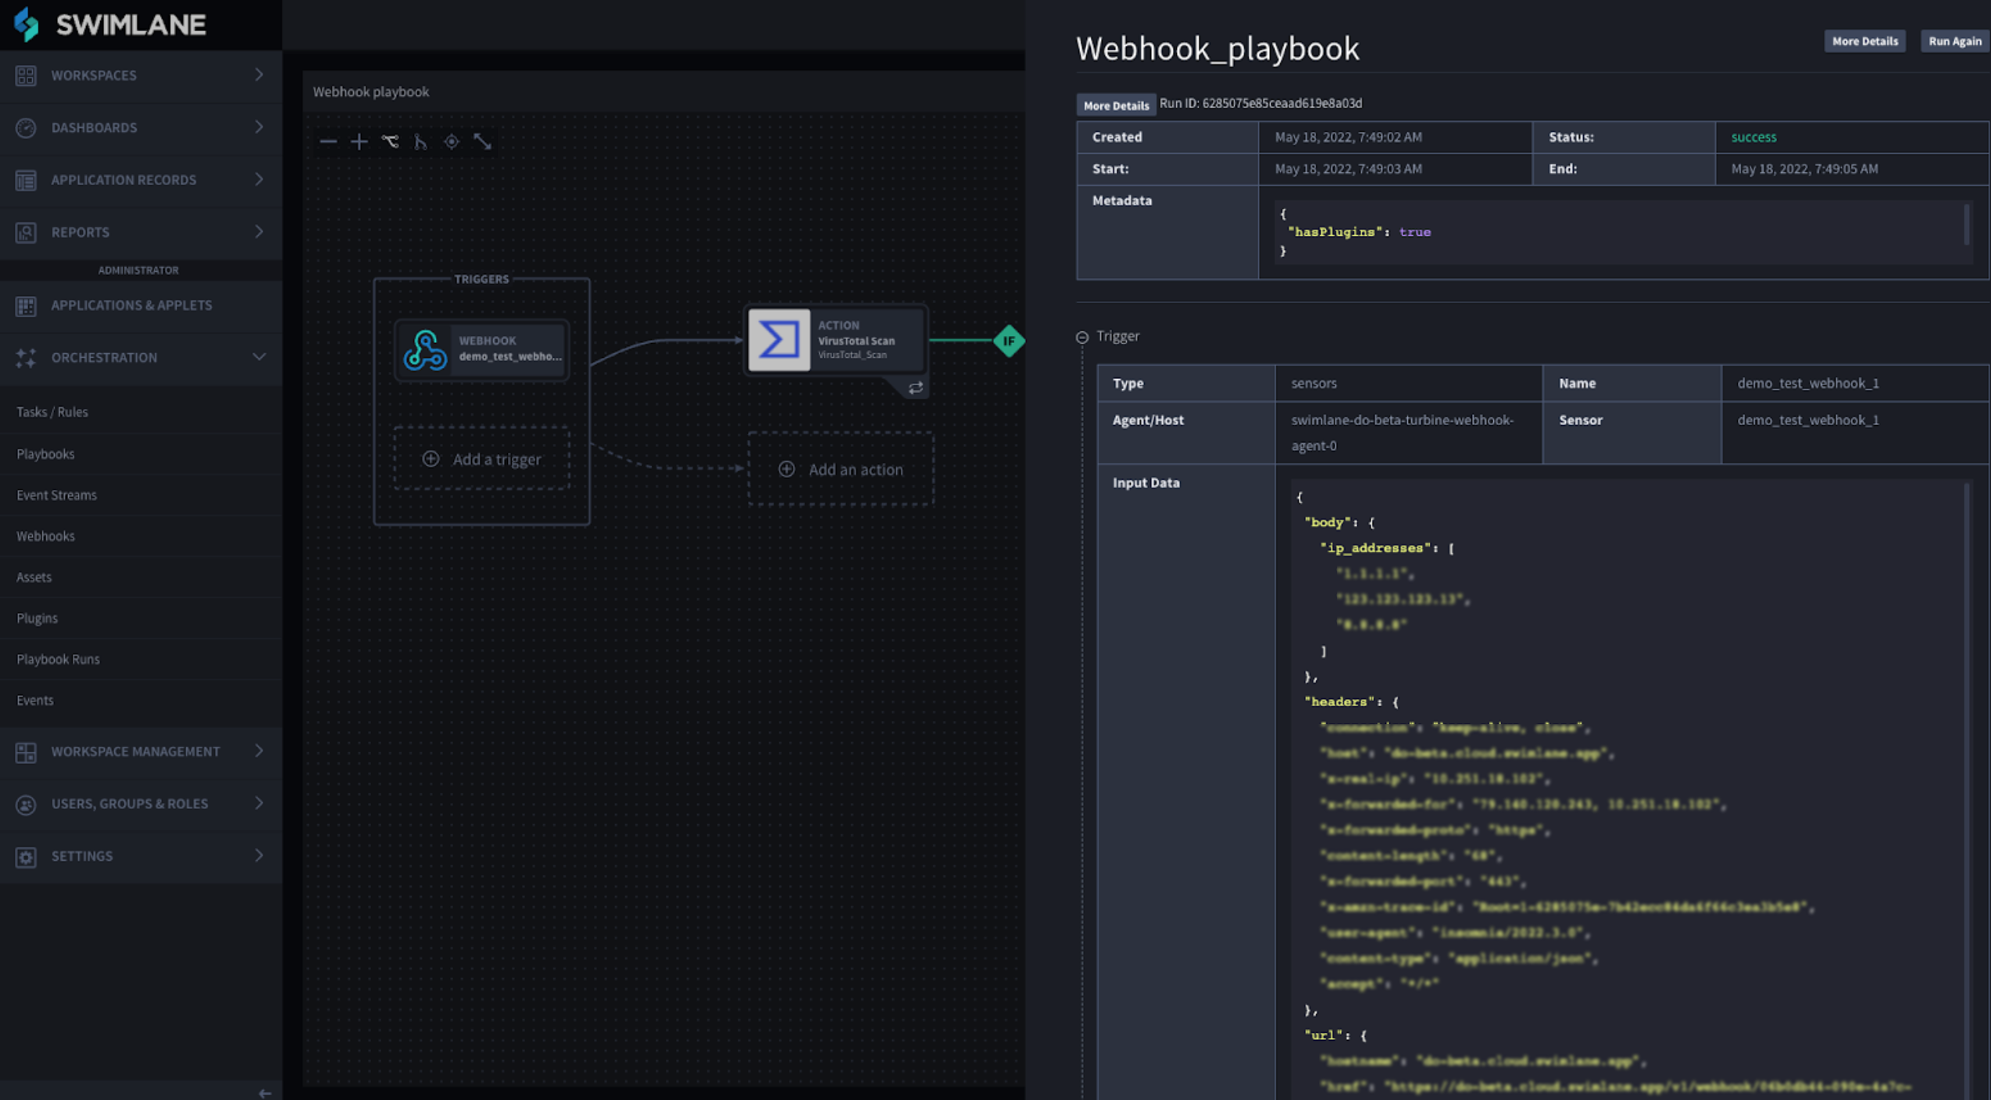Switch to vertical flow layout icon
The image size is (1991, 1100).
click(420, 141)
